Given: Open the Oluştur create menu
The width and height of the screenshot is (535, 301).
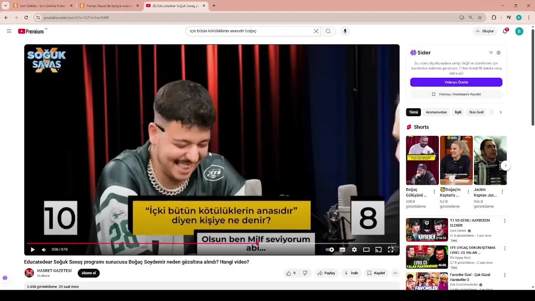Looking at the screenshot, I should coord(485,31).
